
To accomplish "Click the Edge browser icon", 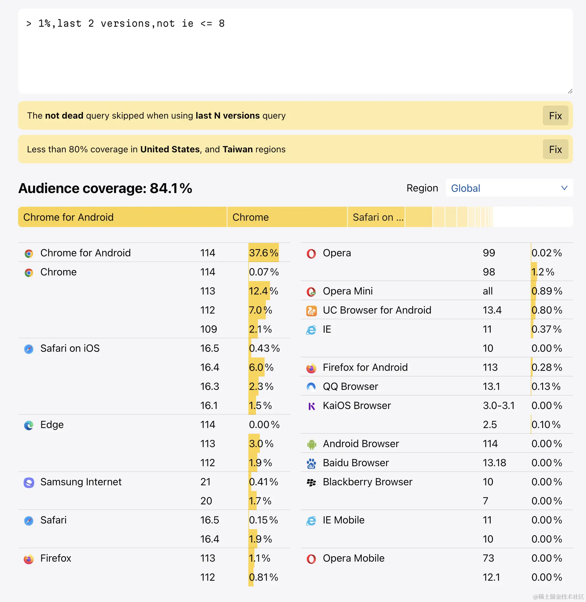I will (x=29, y=425).
